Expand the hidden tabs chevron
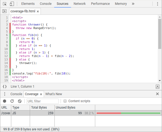 (x=133, y=4)
